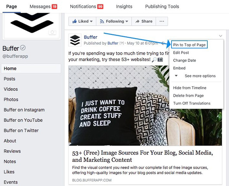Switch to the Insights tab

tap(124, 6)
